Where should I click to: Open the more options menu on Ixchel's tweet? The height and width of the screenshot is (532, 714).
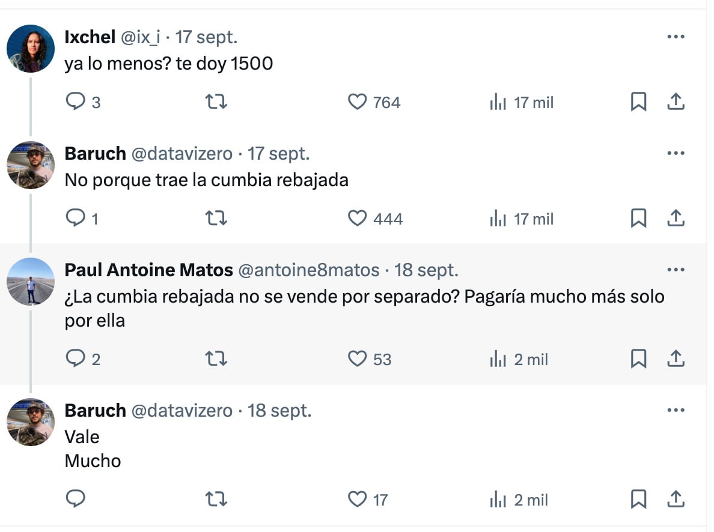coord(676,37)
